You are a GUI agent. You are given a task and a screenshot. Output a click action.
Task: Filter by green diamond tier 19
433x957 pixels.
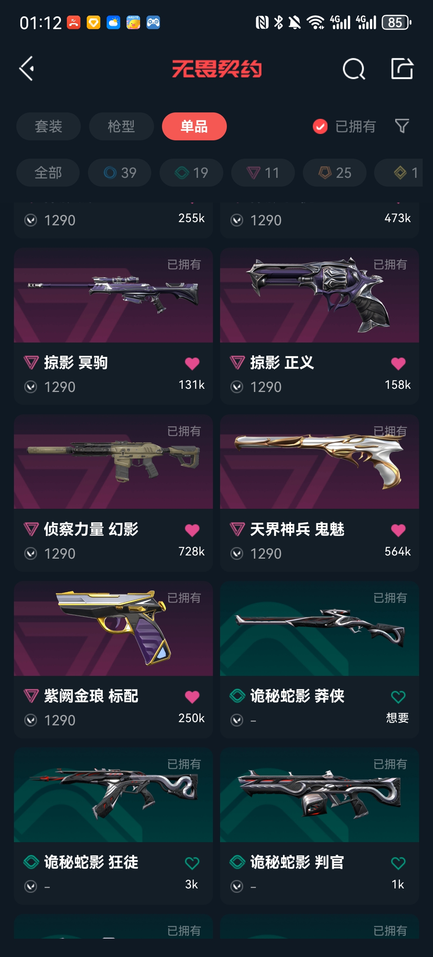(191, 173)
